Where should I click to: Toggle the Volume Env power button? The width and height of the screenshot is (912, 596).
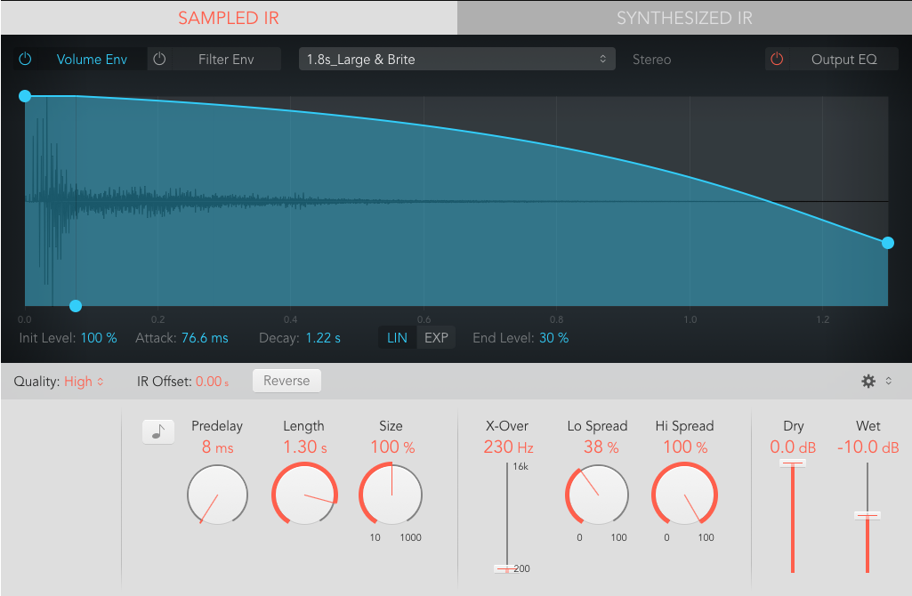point(25,59)
